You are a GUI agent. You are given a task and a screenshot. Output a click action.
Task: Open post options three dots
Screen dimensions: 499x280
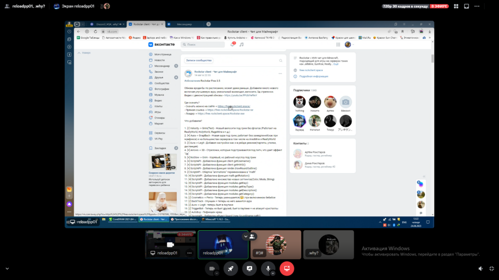tap(280, 73)
